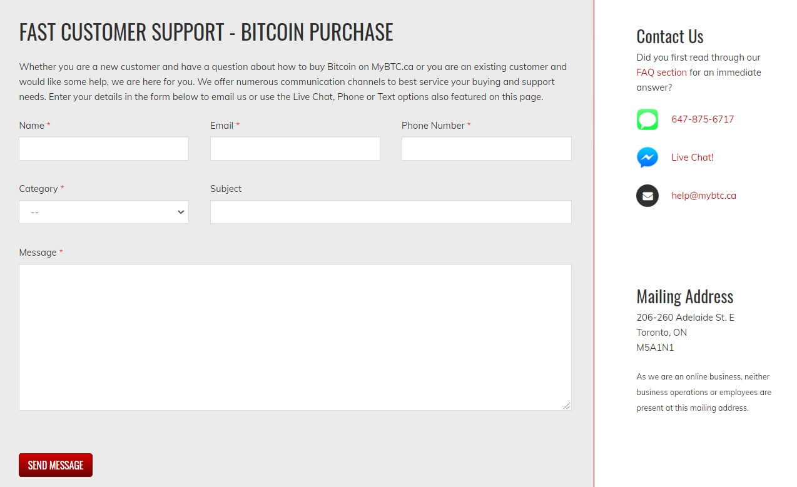Click the dark envelope email icon

647,196
